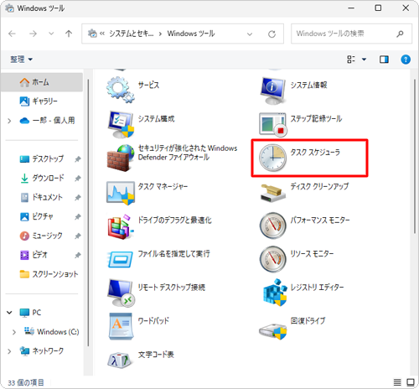
Task: Open the リモート デスクトップ接続 icon
Action: (x=121, y=293)
